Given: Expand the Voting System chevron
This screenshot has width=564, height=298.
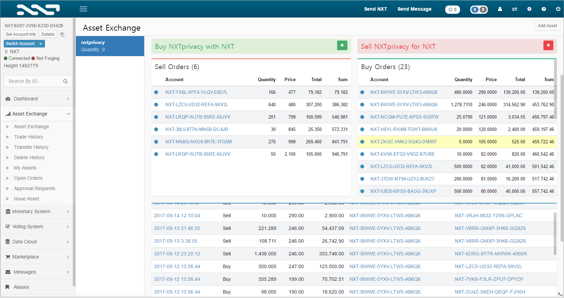Looking at the screenshot, I should [x=68, y=227].
